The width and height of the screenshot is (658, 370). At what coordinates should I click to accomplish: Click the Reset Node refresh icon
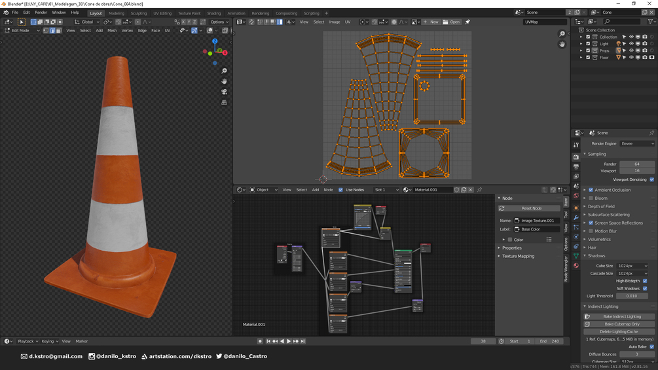502,208
